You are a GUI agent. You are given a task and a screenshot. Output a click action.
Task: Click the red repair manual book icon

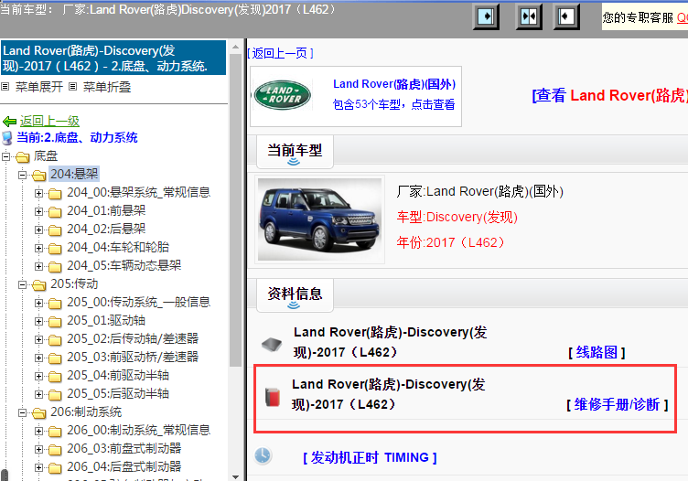[x=273, y=397]
